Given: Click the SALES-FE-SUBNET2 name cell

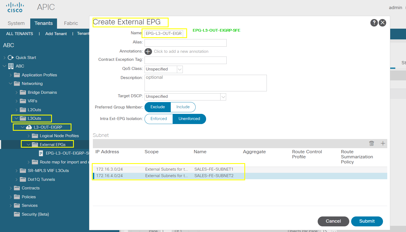Looking at the screenshot, I should pyautogui.click(x=214, y=176).
